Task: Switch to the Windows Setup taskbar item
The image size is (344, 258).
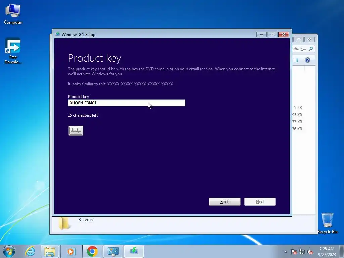Action: click(134, 251)
